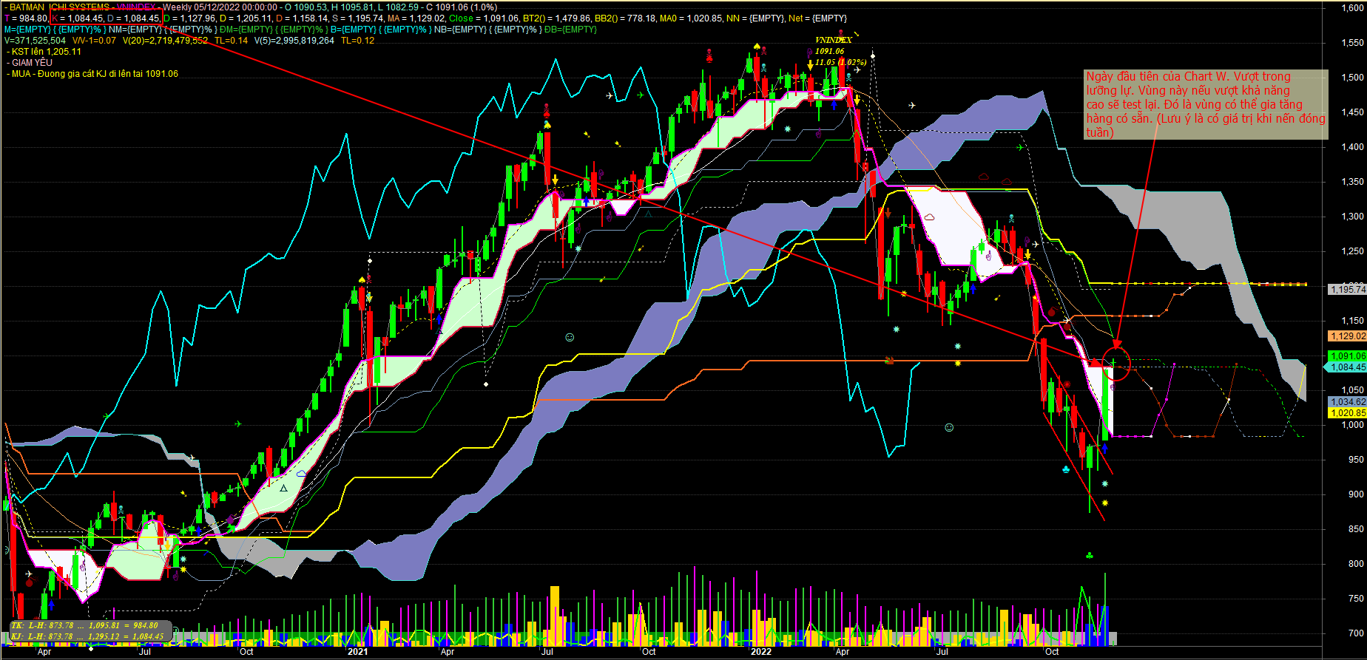1367x660 pixels.
Task: Click the 'MUA - Đuong gia cát KJ' signal line
Action: coord(92,74)
